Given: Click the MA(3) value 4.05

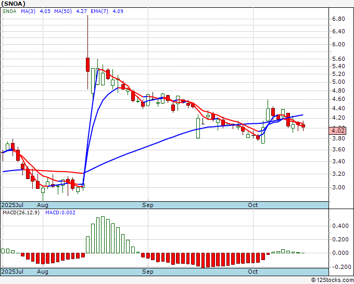Looking at the screenshot, I should point(45,11).
